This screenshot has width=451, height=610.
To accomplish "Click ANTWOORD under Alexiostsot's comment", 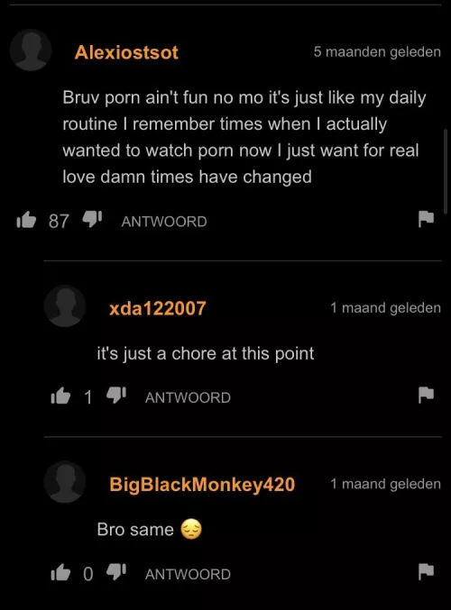I will click(164, 222).
